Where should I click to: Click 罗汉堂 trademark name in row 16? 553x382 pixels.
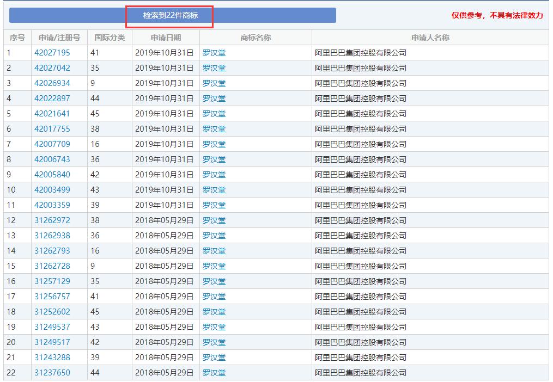pos(214,281)
